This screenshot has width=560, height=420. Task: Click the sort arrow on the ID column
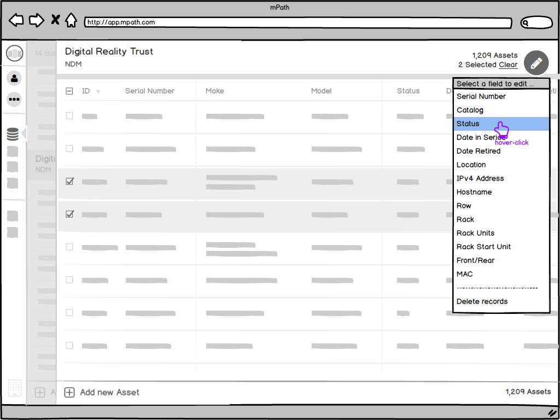pos(99,91)
